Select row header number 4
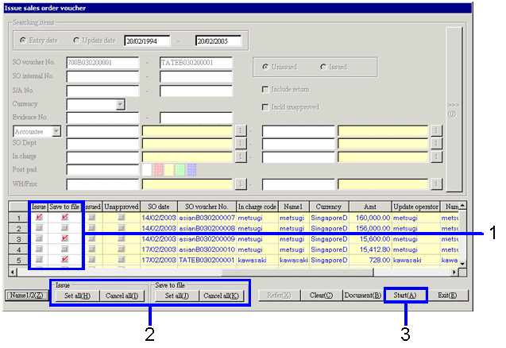The height and width of the screenshot is (348, 506). coord(19,249)
